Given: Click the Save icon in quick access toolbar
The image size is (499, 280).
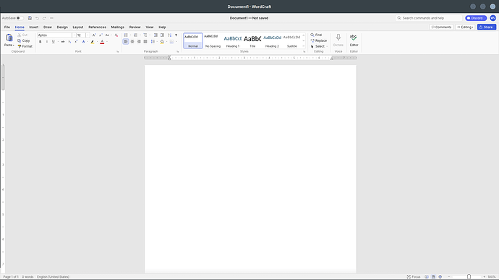Looking at the screenshot, I should [30, 18].
